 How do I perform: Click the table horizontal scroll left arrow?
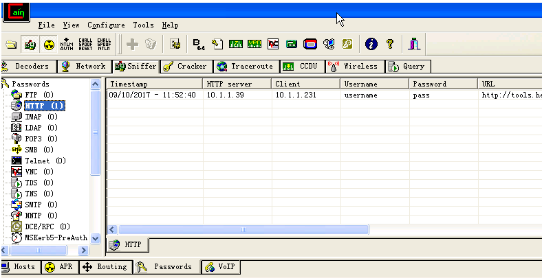click(112, 229)
